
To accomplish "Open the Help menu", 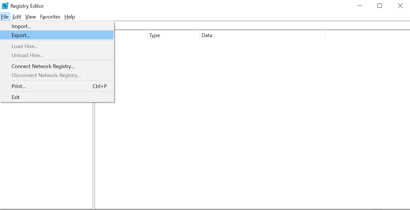I will [70, 17].
